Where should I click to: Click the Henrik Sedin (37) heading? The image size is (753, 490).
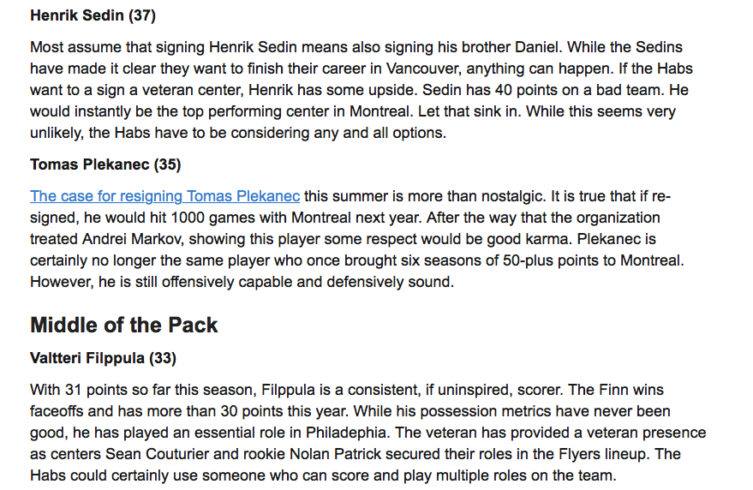pyautogui.click(x=93, y=15)
